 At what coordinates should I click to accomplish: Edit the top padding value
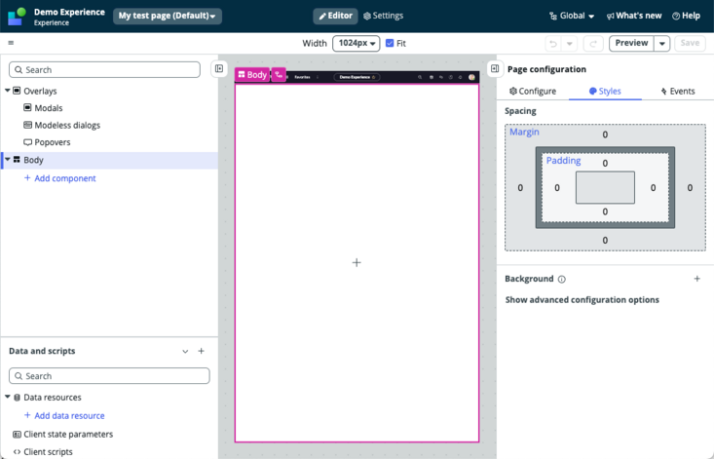(605, 164)
